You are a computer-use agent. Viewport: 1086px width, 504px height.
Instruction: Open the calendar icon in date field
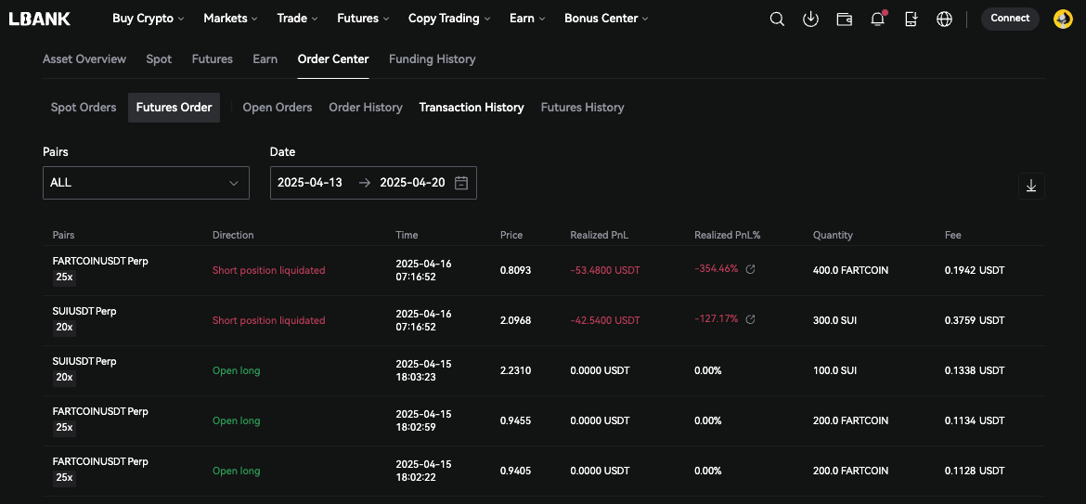(461, 183)
